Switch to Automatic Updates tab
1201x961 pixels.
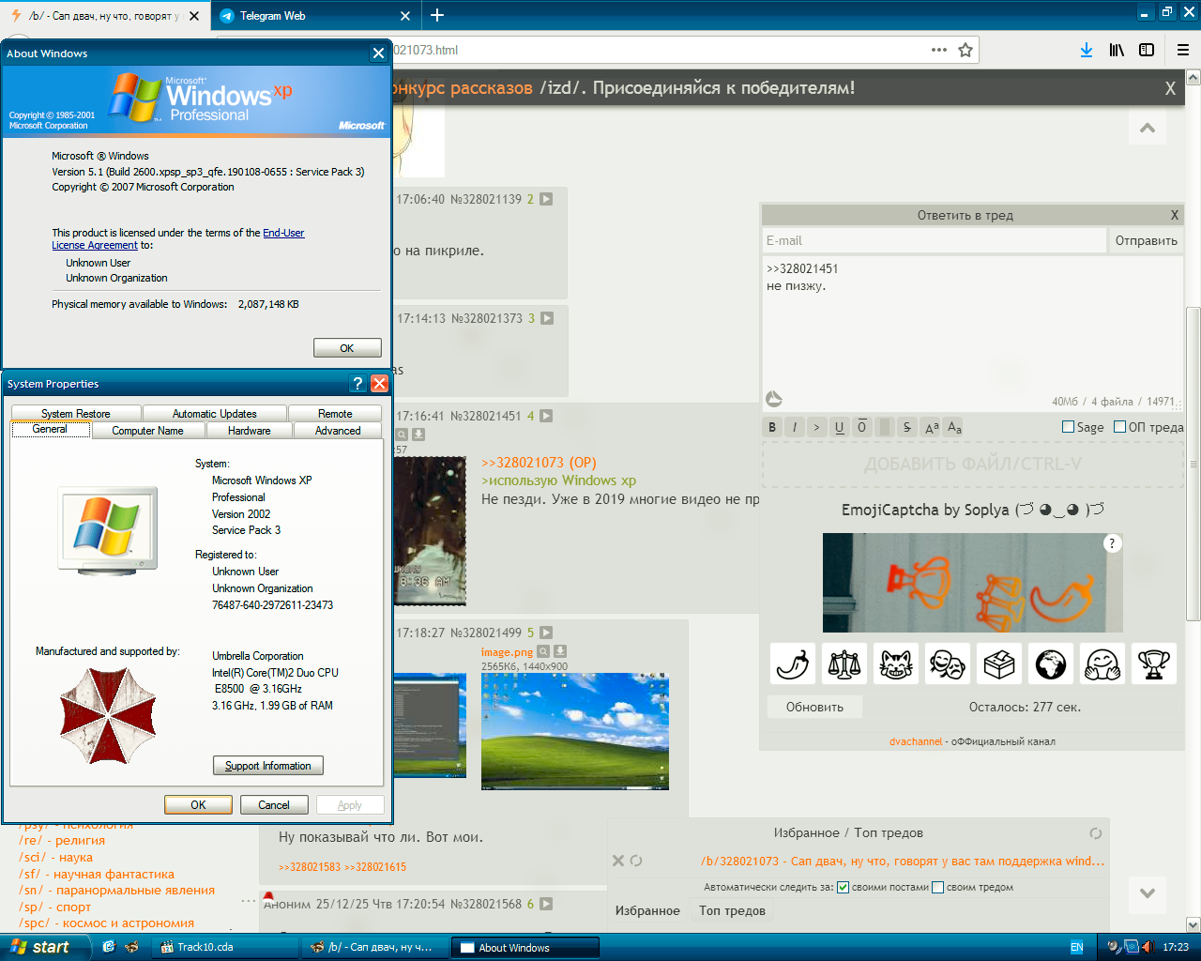215,414
